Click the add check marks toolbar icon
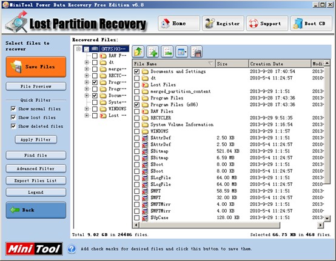This screenshot has width=336, height=261. tap(153, 51)
